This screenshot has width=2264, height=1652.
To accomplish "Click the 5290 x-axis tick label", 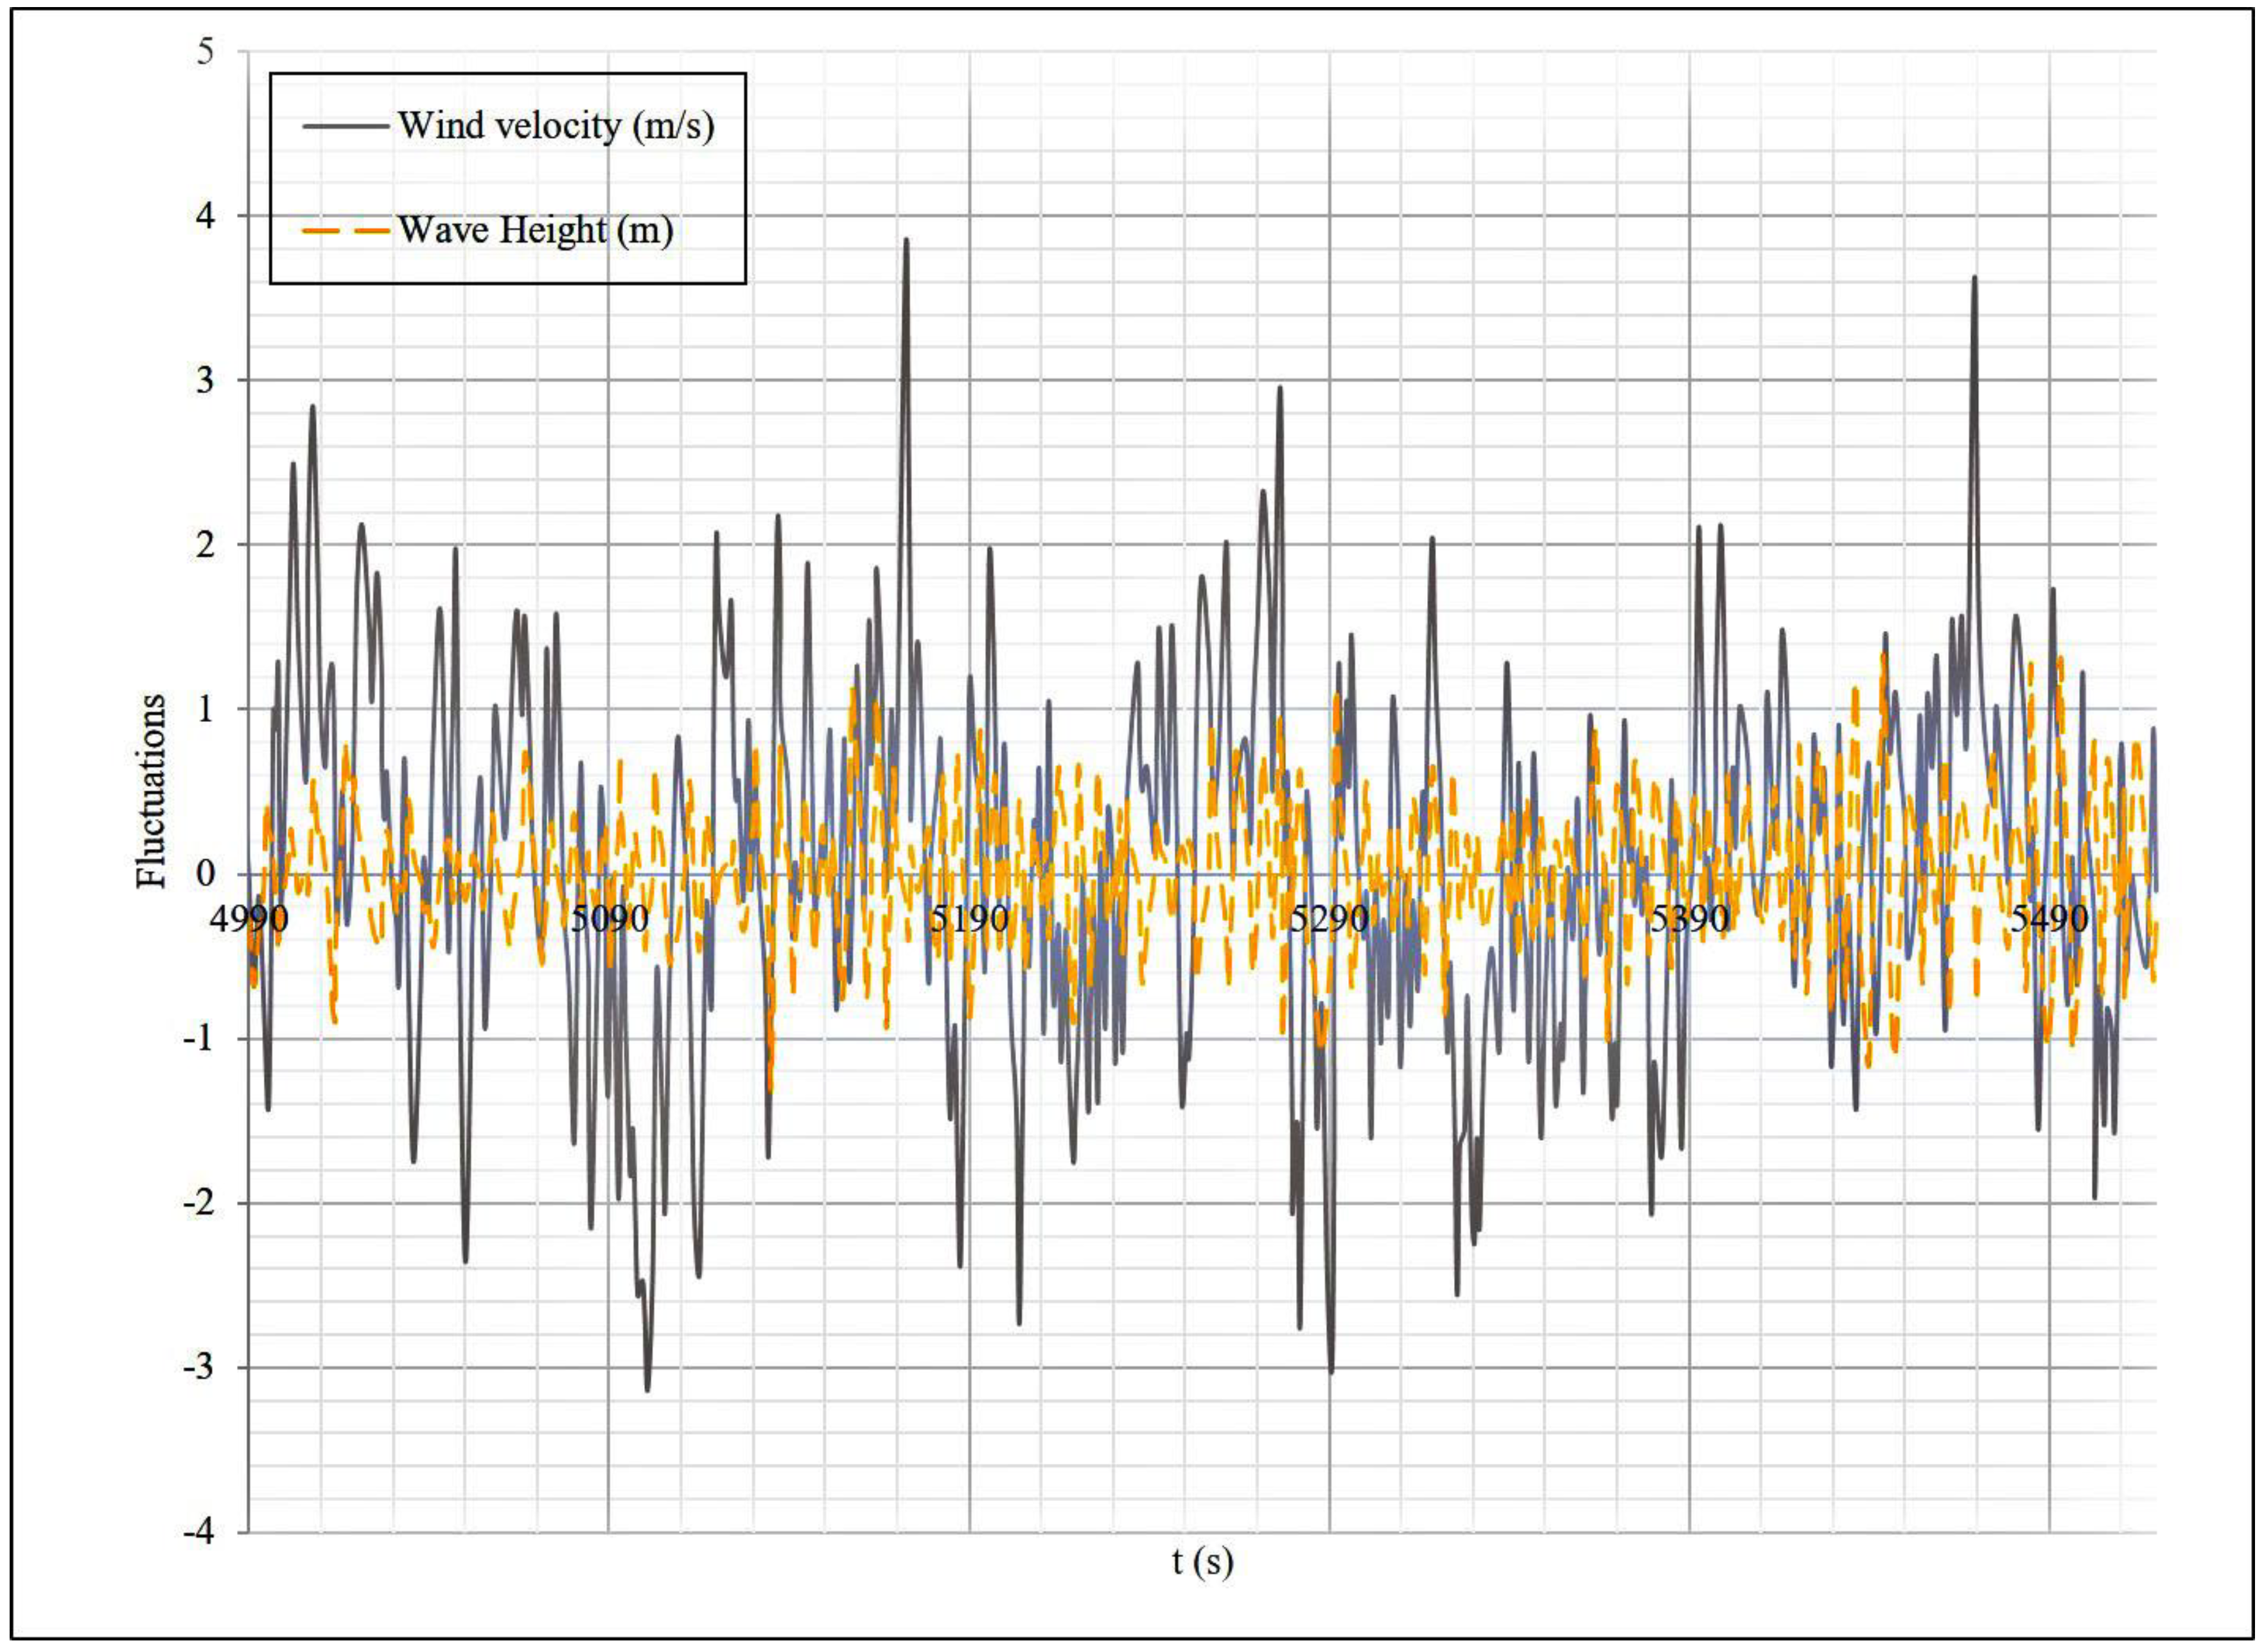I will click(1329, 918).
